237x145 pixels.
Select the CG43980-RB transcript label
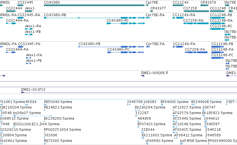tap(55, 15)
